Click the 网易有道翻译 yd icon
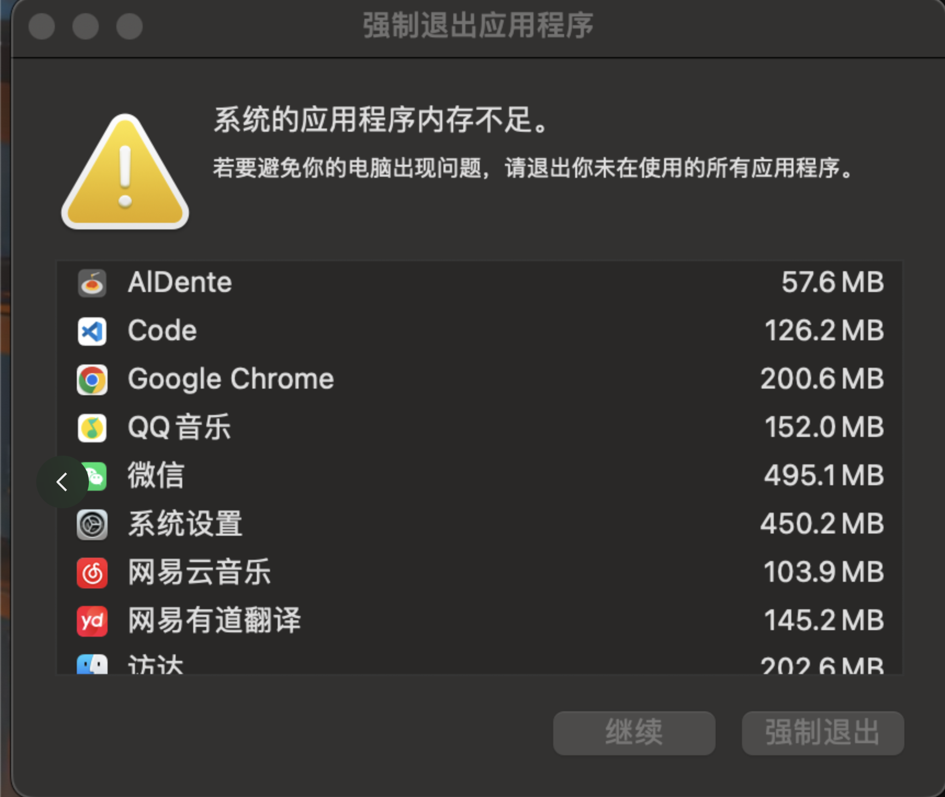This screenshot has height=797, width=945. [x=92, y=621]
